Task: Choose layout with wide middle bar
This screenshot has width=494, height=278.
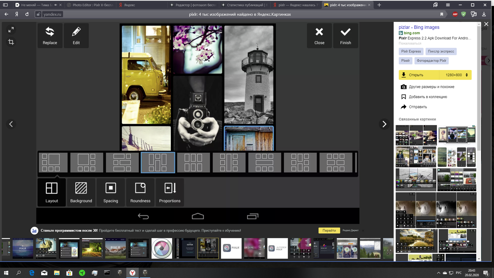Action: pyautogui.click(x=265, y=163)
